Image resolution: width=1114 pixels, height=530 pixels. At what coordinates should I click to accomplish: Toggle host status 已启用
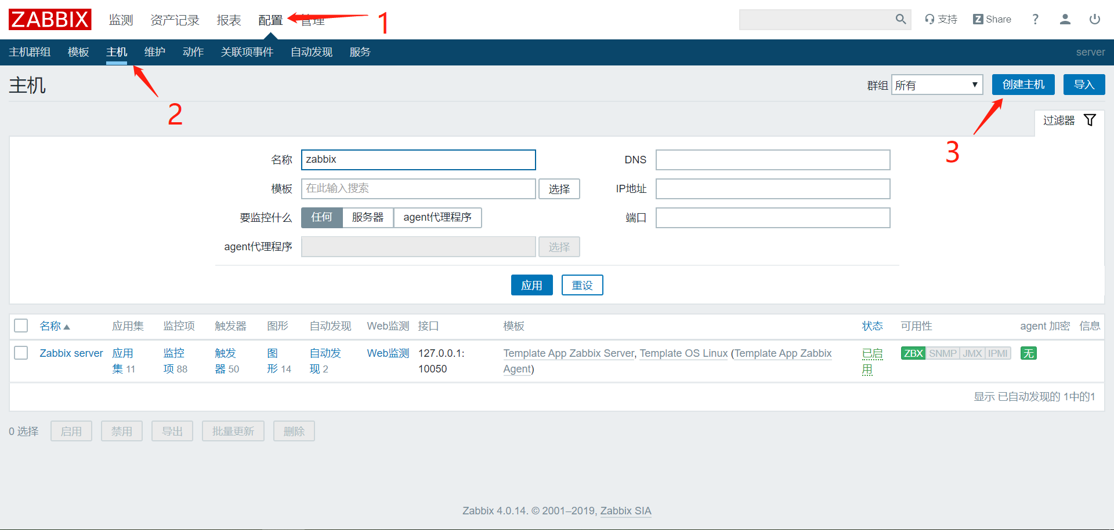pyautogui.click(x=872, y=361)
